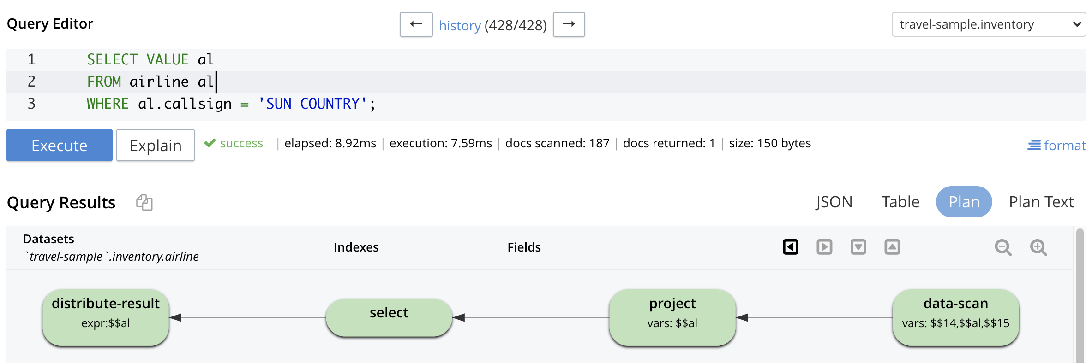Screen dimensions: 1092x363
Task: Click the copy query results icon
Action: pyautogui.click(x=144, y=202)
